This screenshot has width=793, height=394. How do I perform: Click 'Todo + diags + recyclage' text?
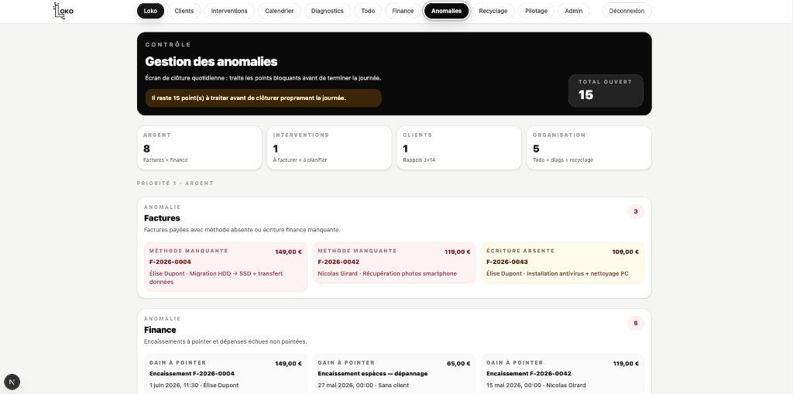[563, 159]
